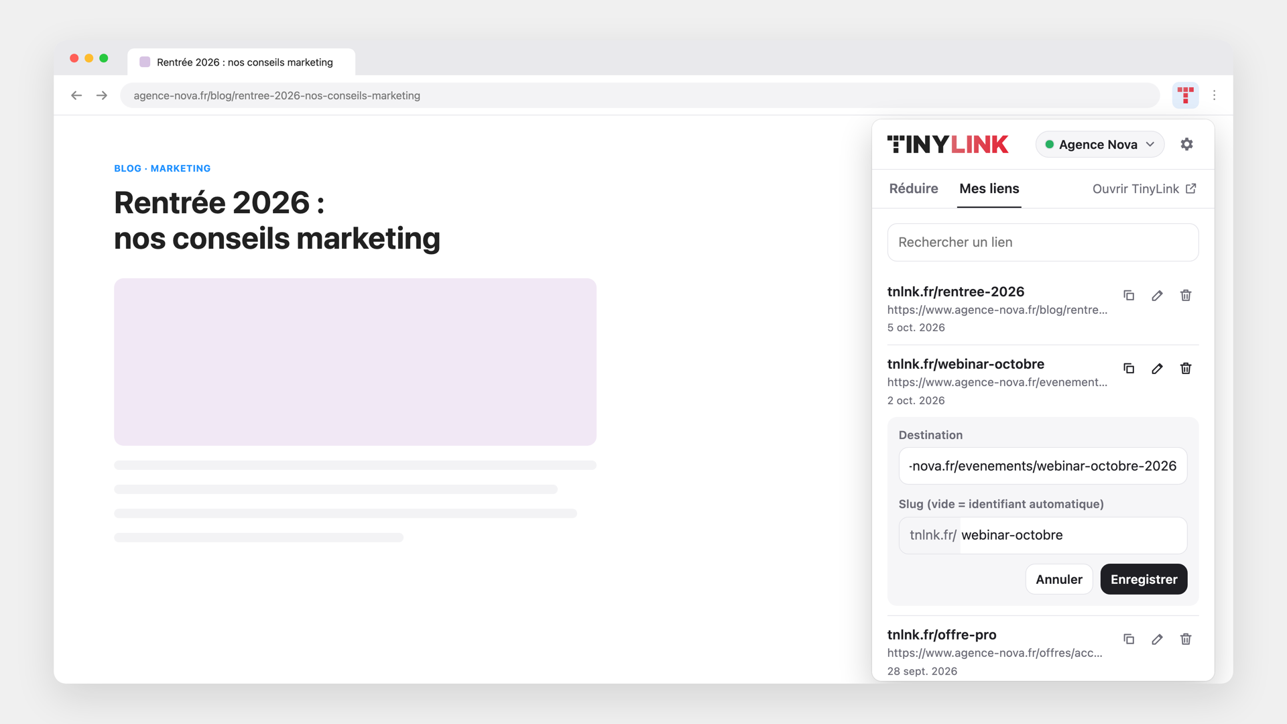Click the browser address bar
This screenshot has height=724, width=1287.
coord(639,95)
